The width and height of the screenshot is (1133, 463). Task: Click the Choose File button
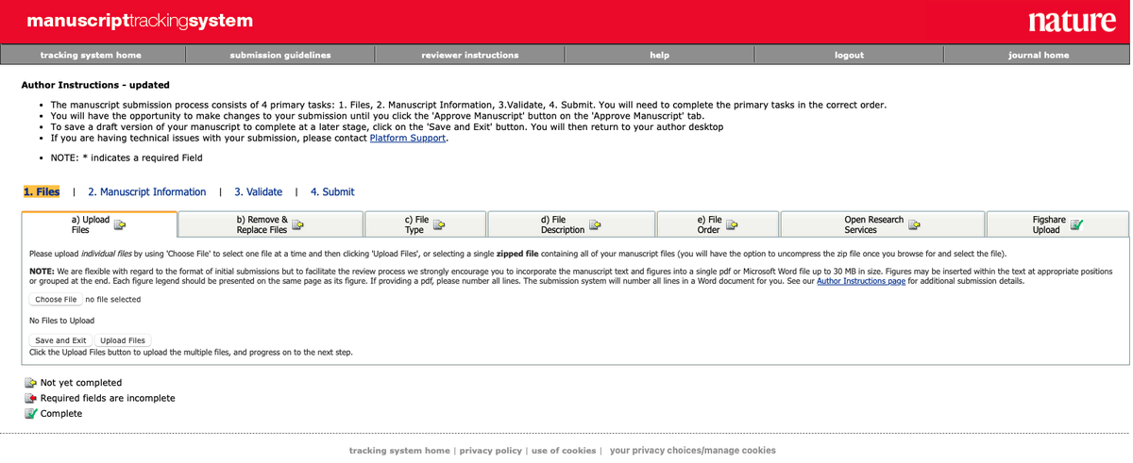pyautogui.click(x=56, y=300)
